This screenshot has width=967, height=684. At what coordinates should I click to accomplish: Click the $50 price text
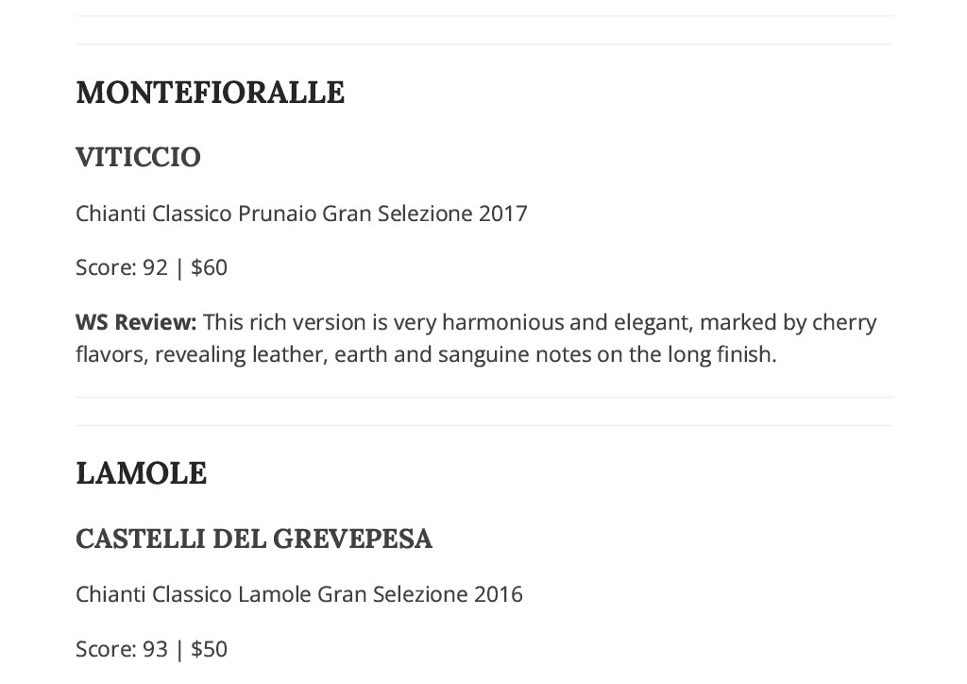tap(209, 649)
